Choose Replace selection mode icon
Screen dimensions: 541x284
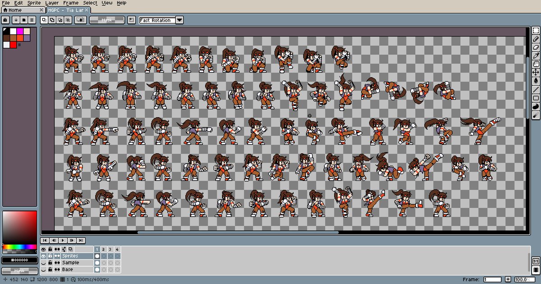tap(44, 20)
